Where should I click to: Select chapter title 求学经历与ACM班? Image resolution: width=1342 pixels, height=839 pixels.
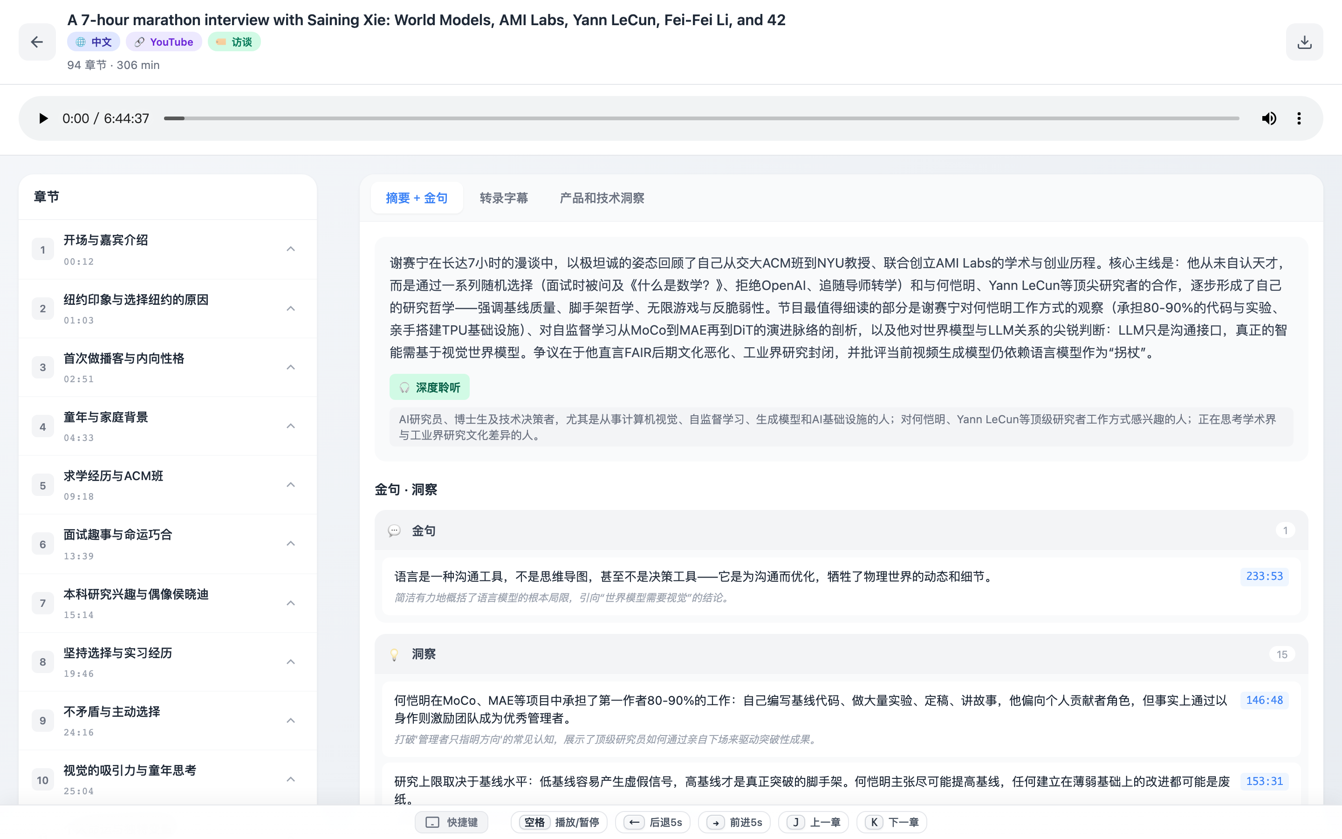click(113, 476)
